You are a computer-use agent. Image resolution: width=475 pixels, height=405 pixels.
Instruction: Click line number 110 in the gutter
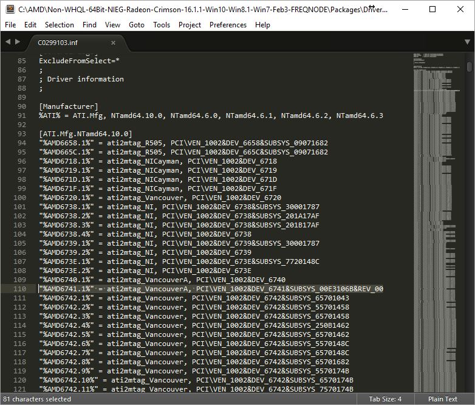click(19, 289)
